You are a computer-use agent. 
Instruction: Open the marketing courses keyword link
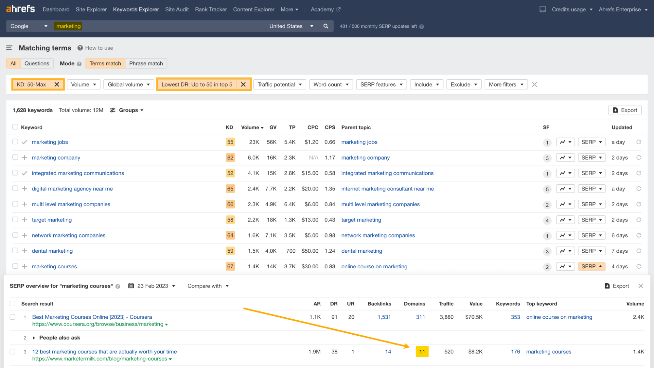(x=54, y=266)
